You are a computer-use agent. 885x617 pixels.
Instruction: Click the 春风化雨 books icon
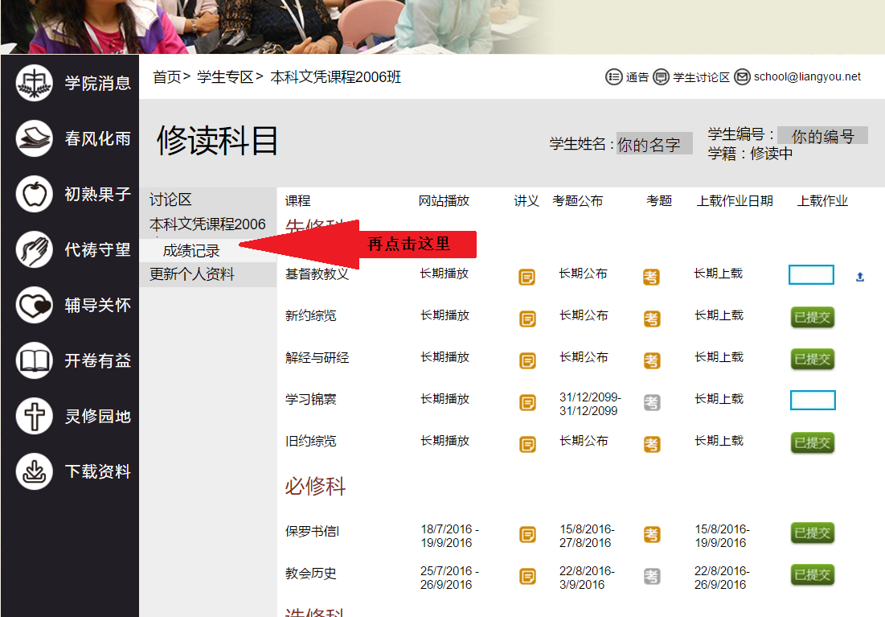34,138
